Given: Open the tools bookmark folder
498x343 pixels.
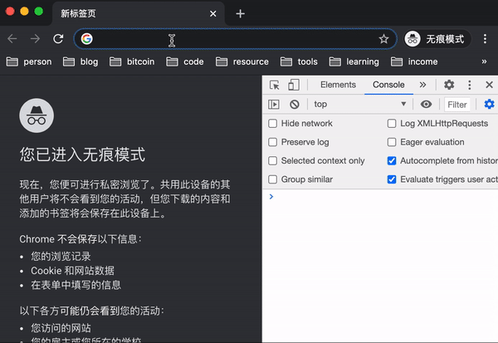Looking at the screenshot, I should click(299, 61).
